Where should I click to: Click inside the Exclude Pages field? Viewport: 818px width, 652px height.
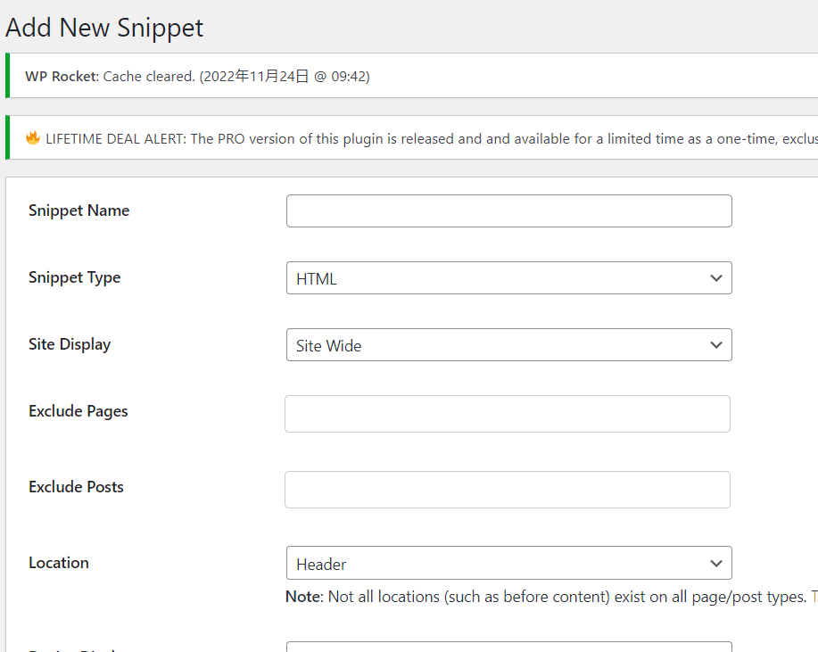point(507,414)
